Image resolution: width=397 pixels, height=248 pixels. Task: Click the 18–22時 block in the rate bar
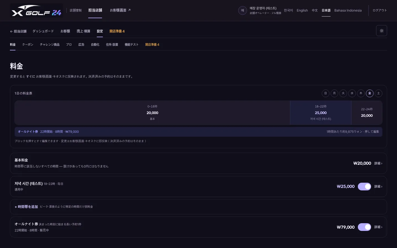[x=321, y=113]
